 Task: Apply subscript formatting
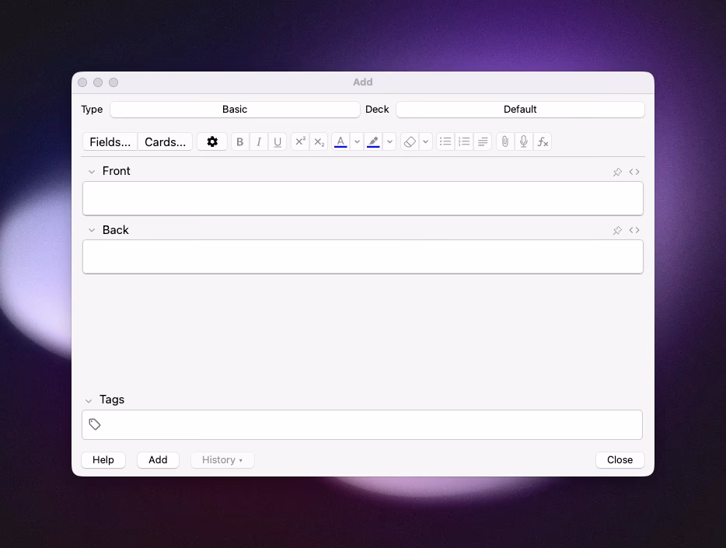[319, 141]
